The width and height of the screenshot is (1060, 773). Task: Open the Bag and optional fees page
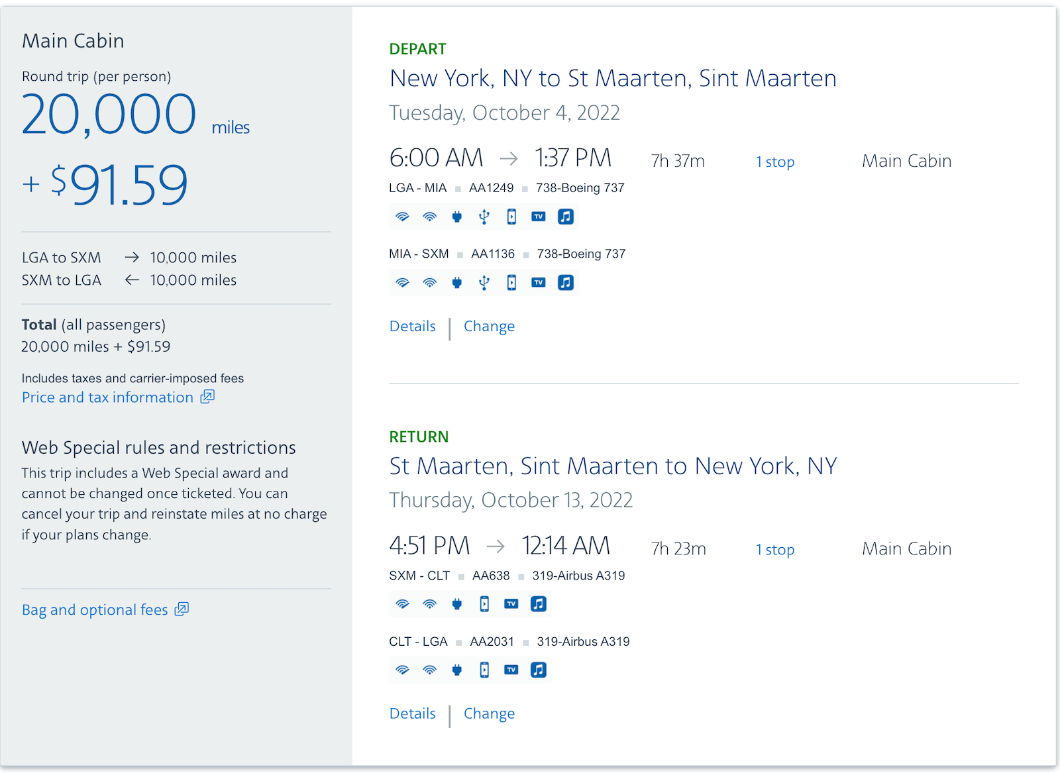[95, 609]
